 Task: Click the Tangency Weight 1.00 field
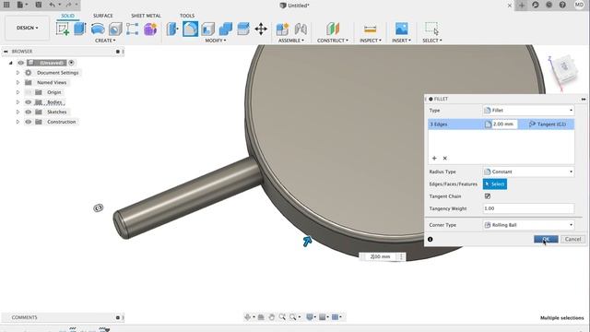click(x=528, y=208)
